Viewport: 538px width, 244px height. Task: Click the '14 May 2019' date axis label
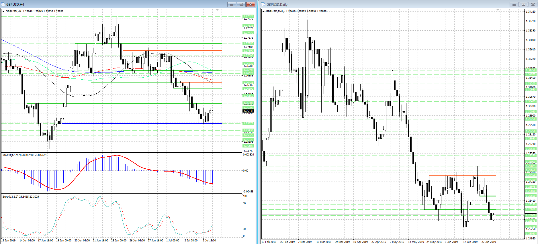(x=415, y=242)
